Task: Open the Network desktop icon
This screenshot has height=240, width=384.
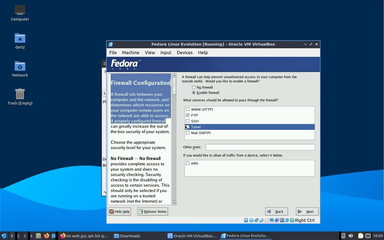Action: pyautogui.click(x=20, y=69)
